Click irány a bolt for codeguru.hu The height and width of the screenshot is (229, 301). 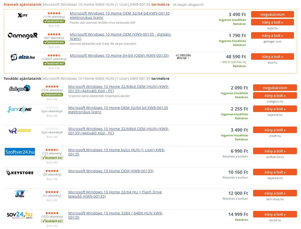[x=275, y=96]
